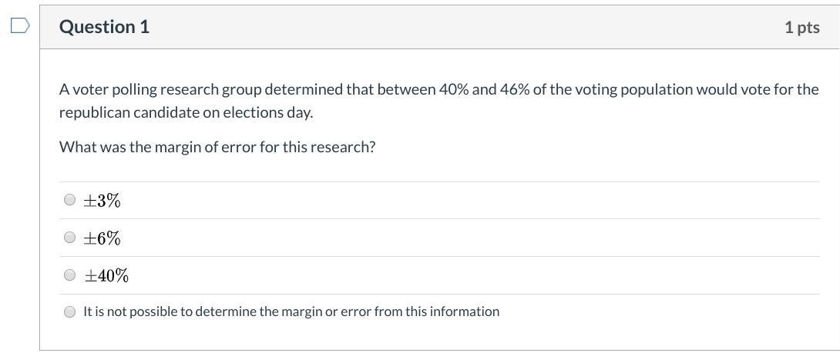The height and width of the screenshot is (353, 840).
Task: Click the 'not possible to determine' answer text
Action: (x=291, y=311)
